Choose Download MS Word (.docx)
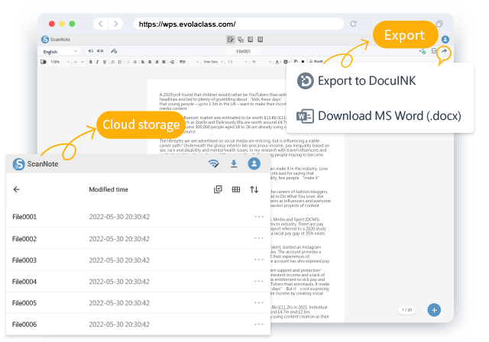The width and height of the screenshot is (489, 342). point(378,116)
